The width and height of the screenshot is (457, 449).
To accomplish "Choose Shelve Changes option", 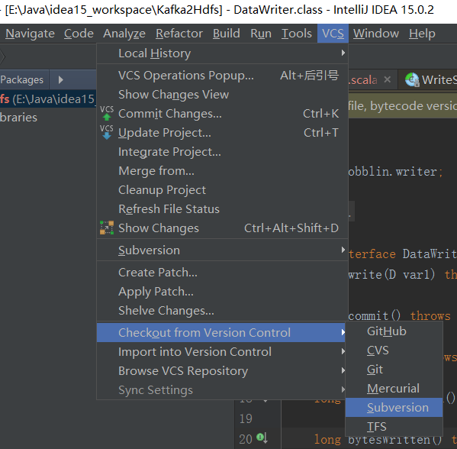I will [222, 311].
